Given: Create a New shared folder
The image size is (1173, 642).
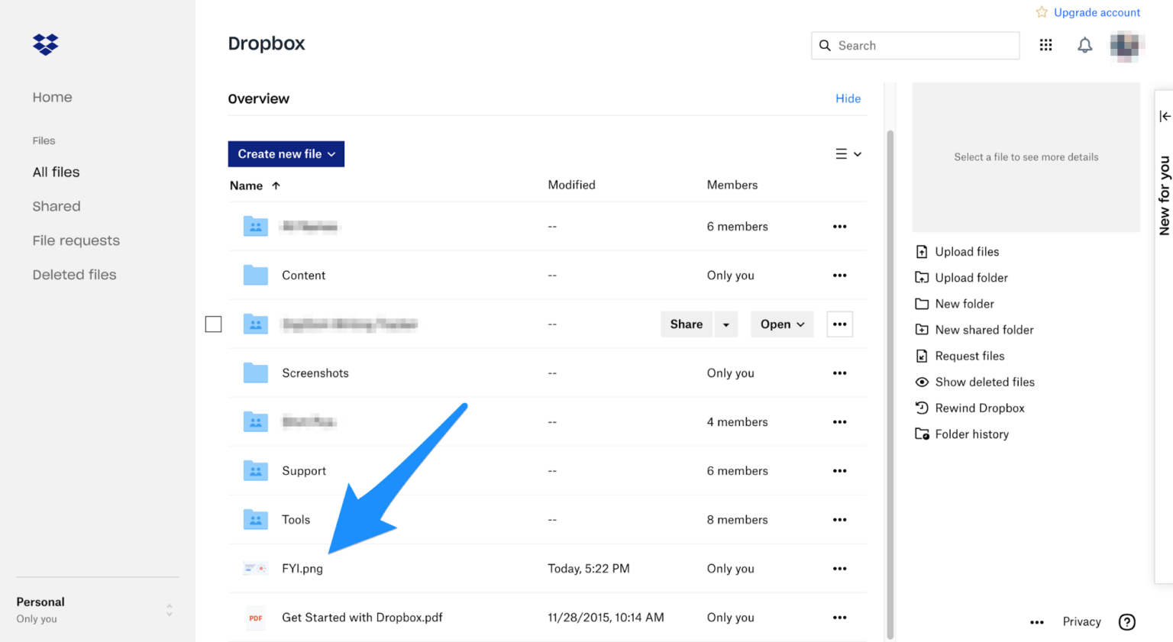Looking at the screenshot, I should [x=974, y=330].
